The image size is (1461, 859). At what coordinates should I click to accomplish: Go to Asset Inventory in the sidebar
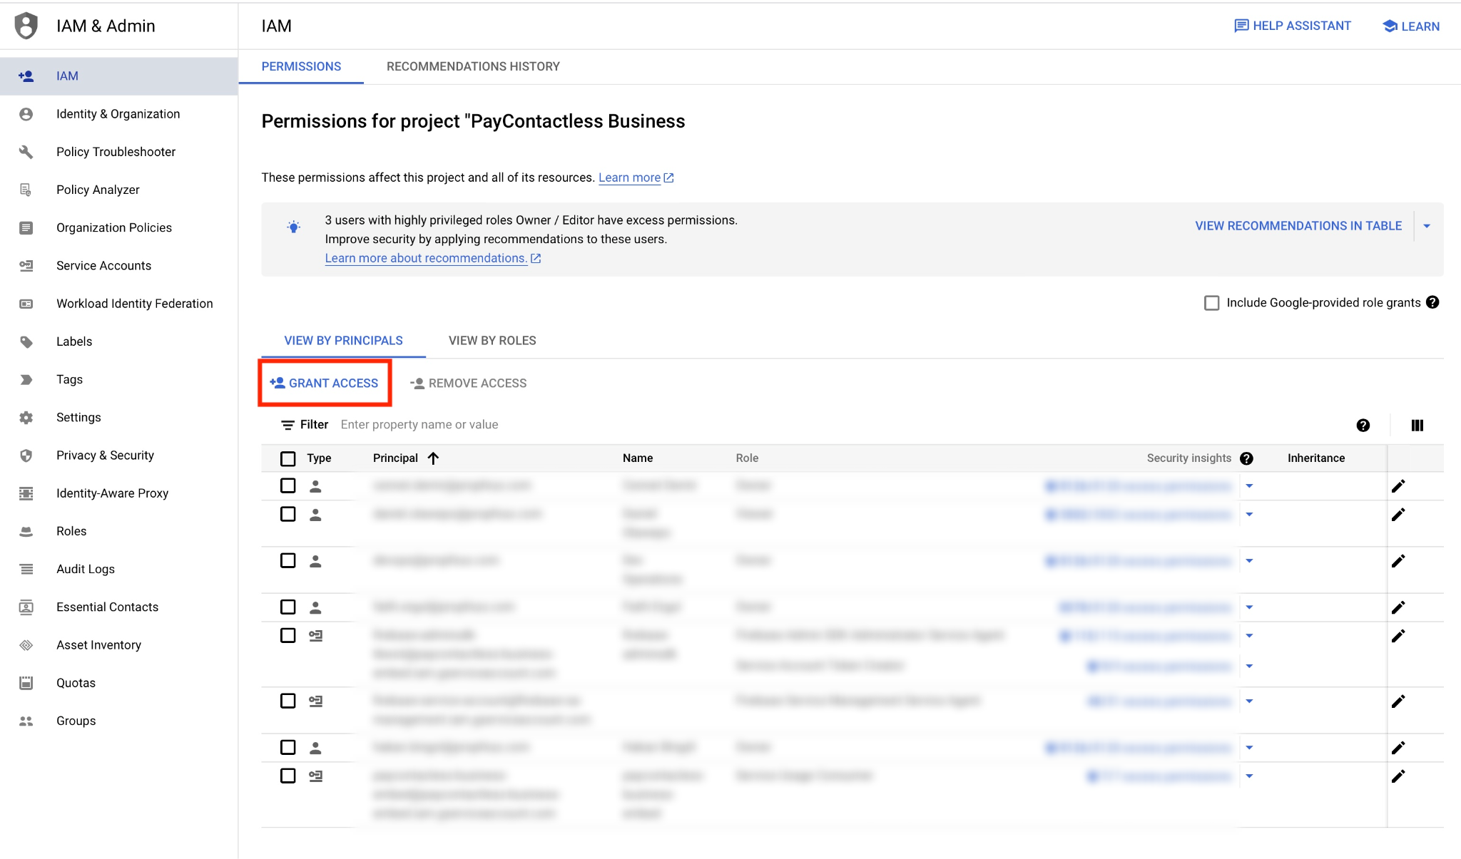98,644
